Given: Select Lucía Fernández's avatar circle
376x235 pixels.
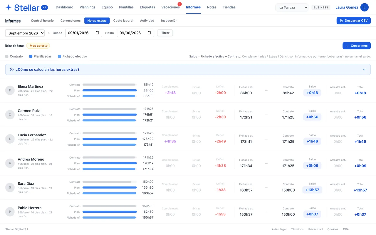Looking at the screenshot, I should point(10,139).
